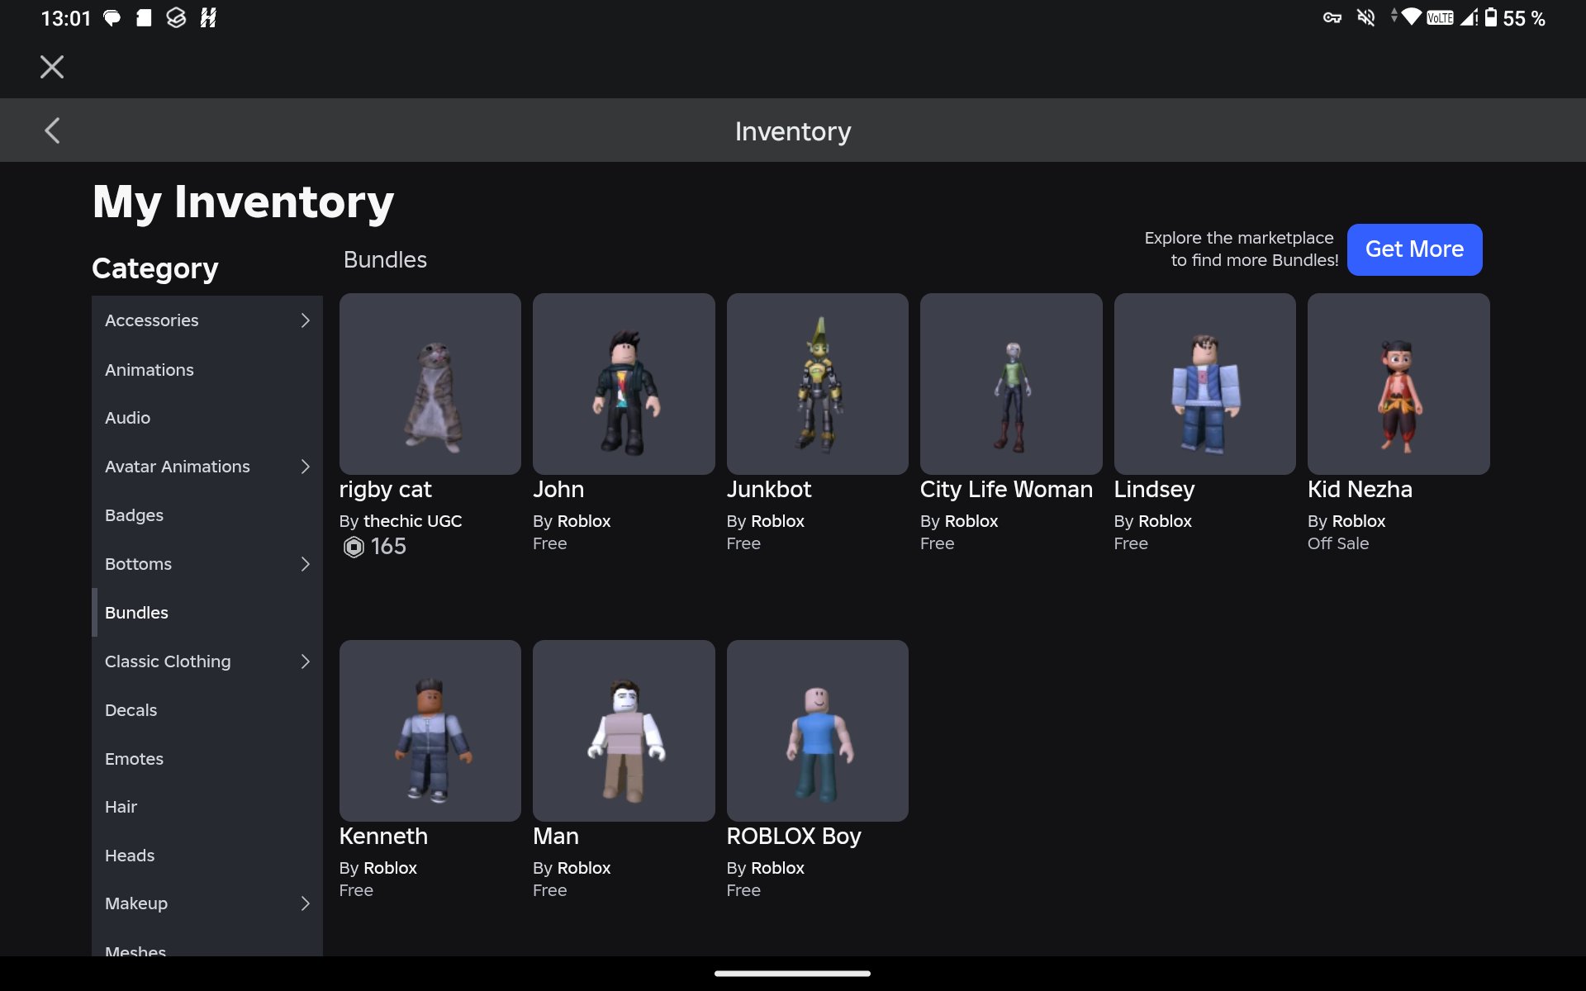This screenshot has height=991, width=1586.
Task: Open the Hair category
Action: [x=207, y=807]
